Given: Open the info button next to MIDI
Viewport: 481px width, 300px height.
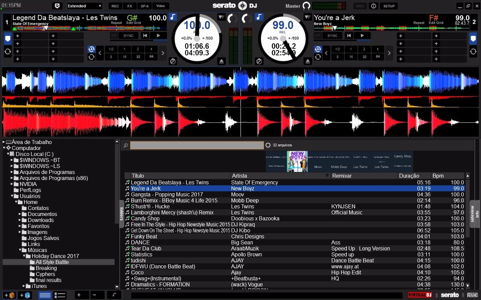Looking at the screenshot, I should click(373, 6).
